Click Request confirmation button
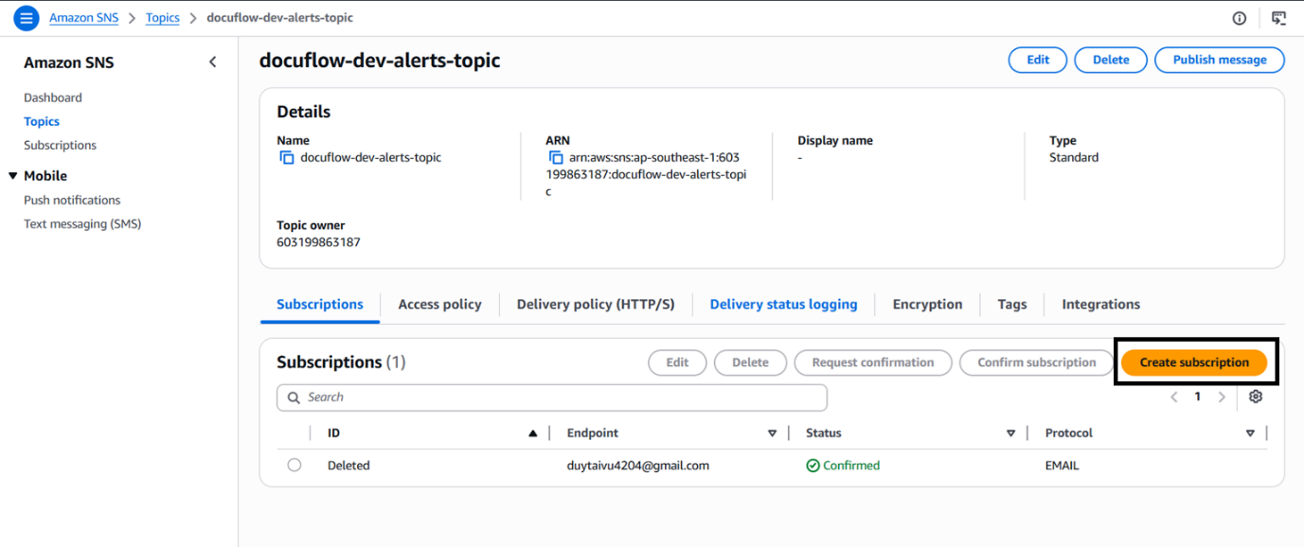 pyautogui.click(x=873, y=362)
